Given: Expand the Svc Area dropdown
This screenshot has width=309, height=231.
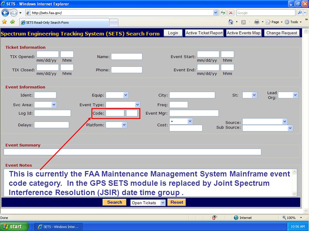Looking at the screenshot, I should 54,105.
